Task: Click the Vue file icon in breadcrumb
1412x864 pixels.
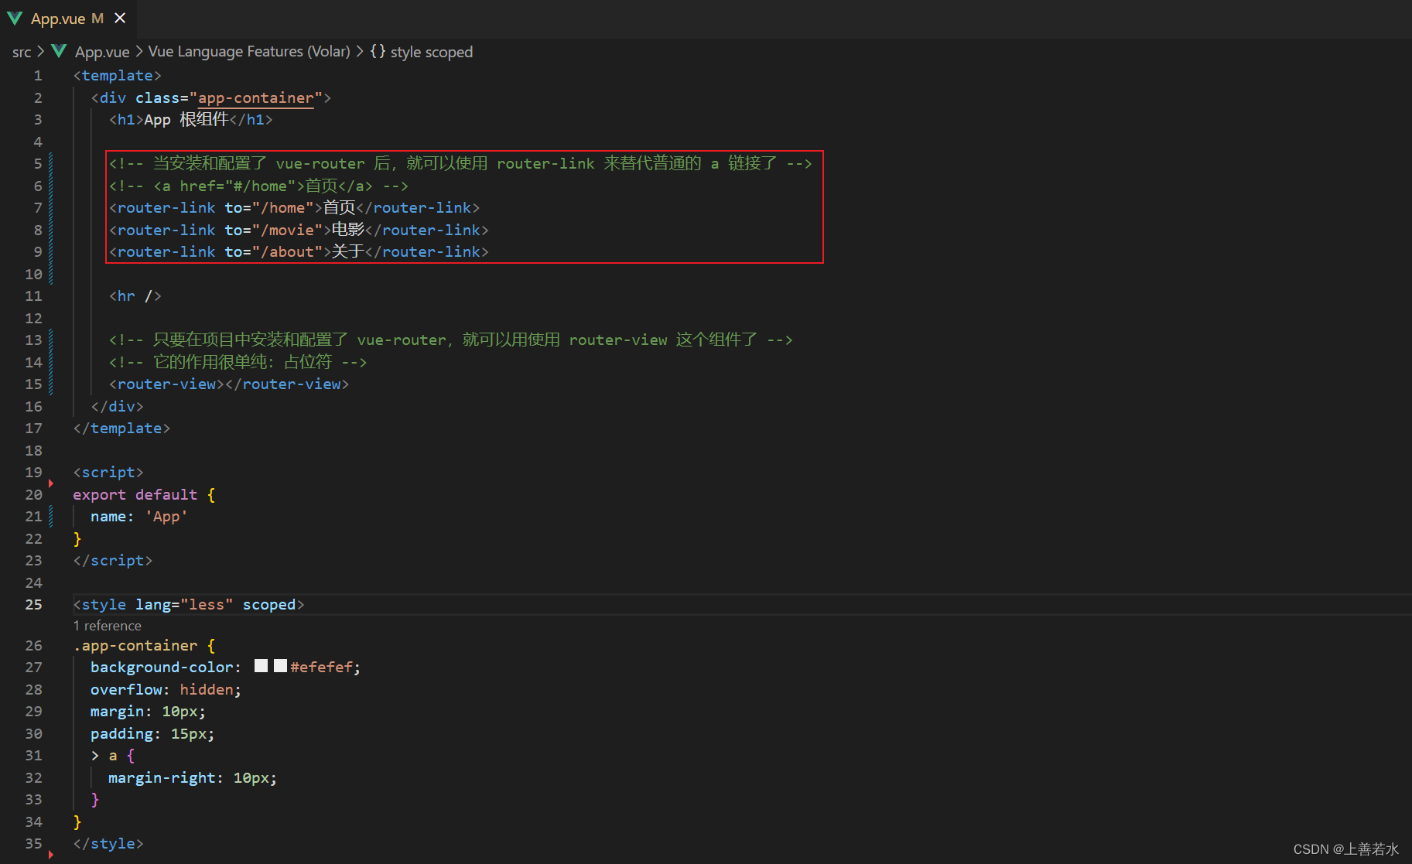Action: click(59, 51)
